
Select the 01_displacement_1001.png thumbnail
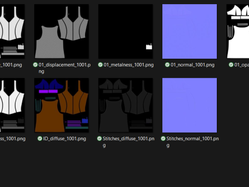(62, 31)
